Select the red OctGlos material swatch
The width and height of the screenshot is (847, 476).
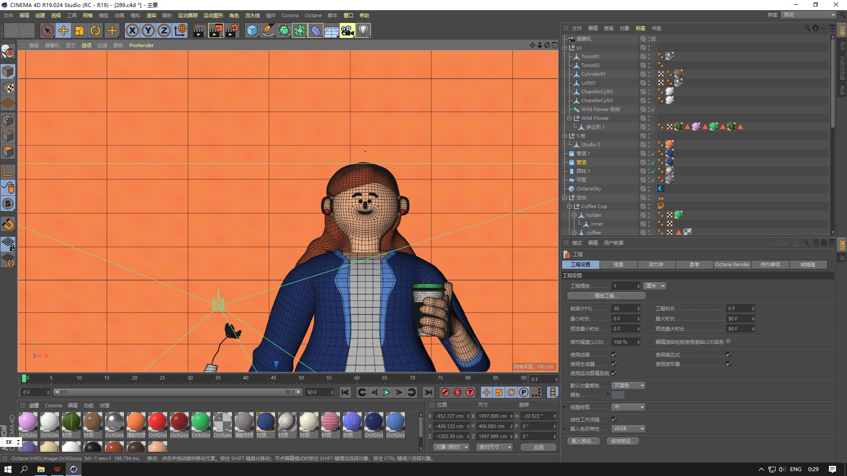click(x=157, y=425)
